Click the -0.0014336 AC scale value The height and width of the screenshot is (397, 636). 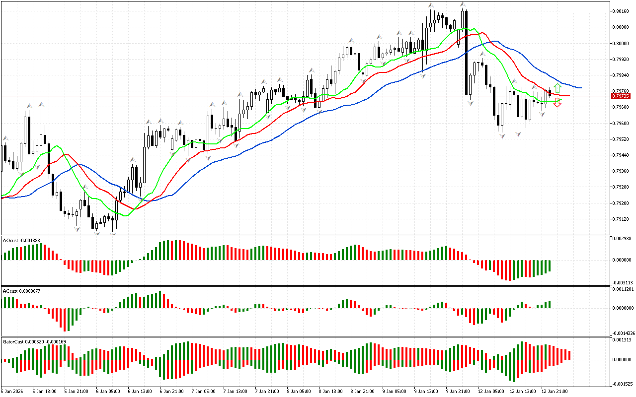click(622, 333)
